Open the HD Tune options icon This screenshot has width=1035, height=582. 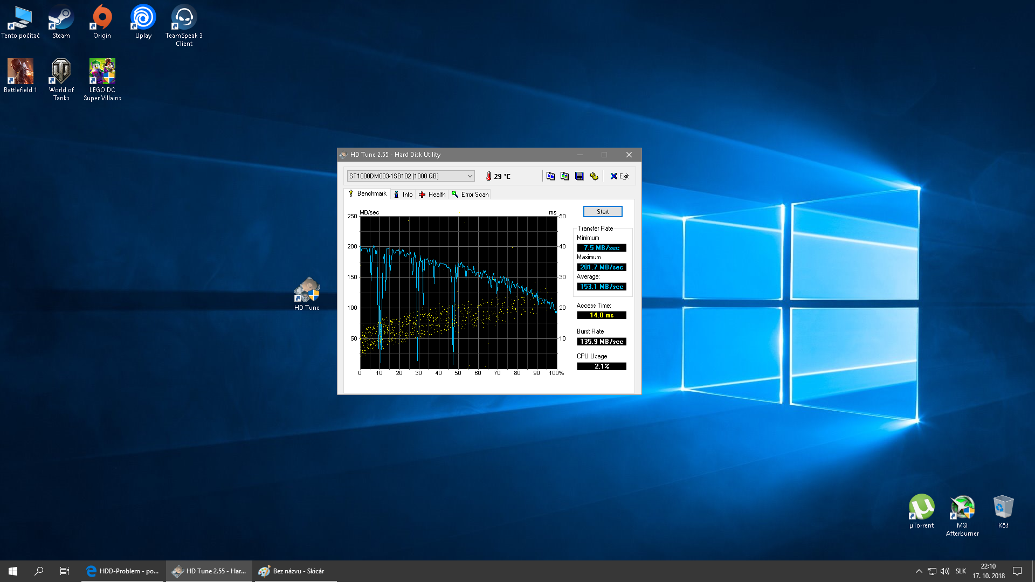tap(594, 176)
